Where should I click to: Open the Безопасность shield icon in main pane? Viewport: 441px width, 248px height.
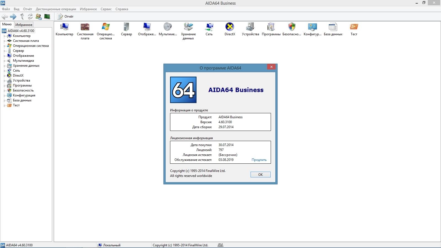292,27
